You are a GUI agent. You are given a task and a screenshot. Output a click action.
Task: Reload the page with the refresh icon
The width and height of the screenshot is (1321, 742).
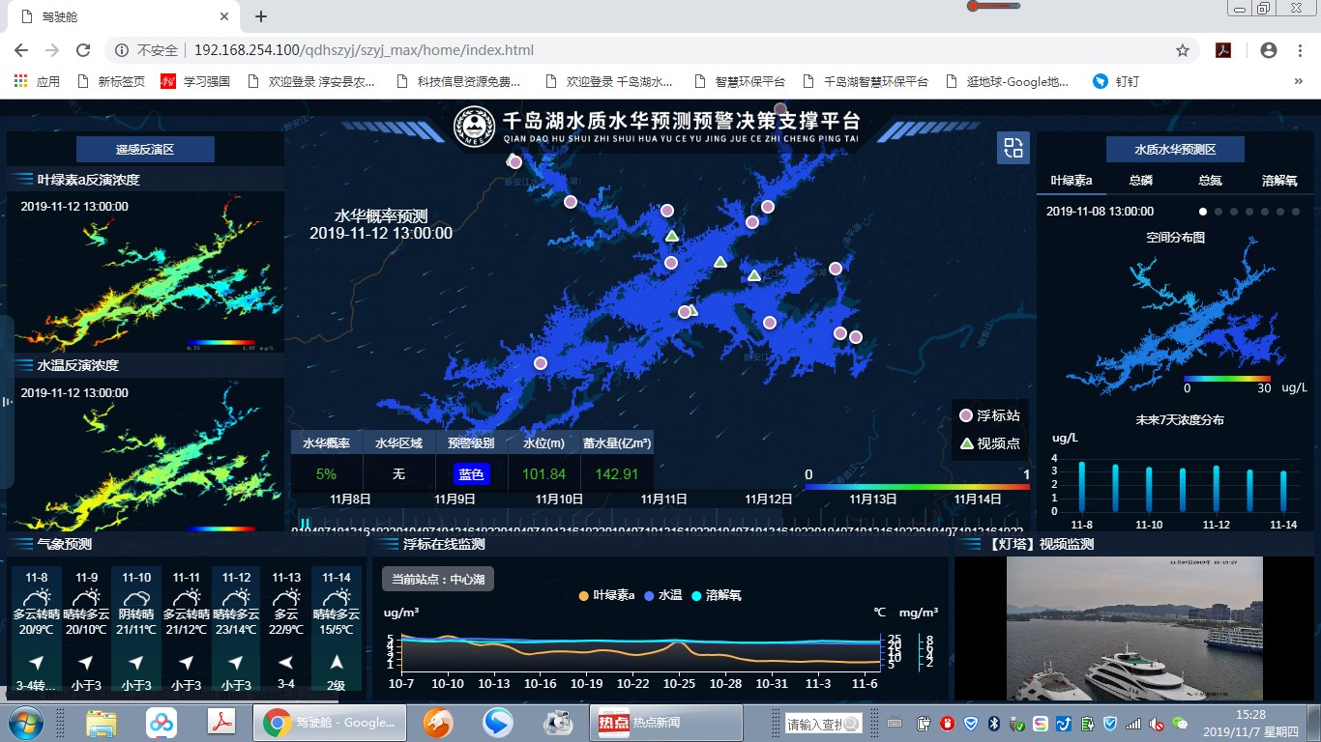click(x=83, y=50)
